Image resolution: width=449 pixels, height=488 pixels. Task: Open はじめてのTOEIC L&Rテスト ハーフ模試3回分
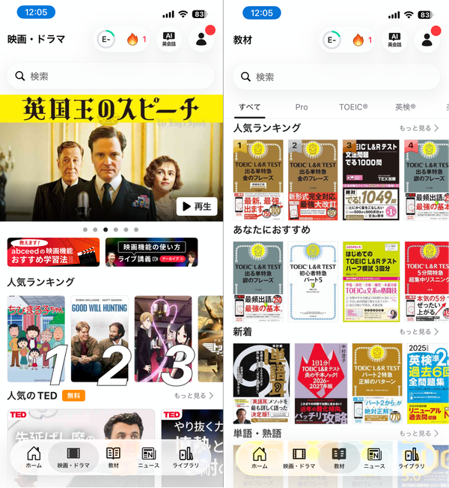click(371, 282)
